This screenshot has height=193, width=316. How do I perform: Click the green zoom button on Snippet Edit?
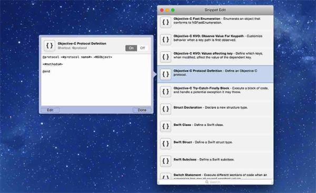(x=173, y=10)
